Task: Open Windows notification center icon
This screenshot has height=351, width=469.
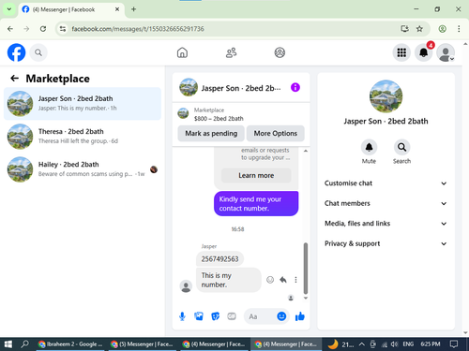Action: click(x=454, y=344)
